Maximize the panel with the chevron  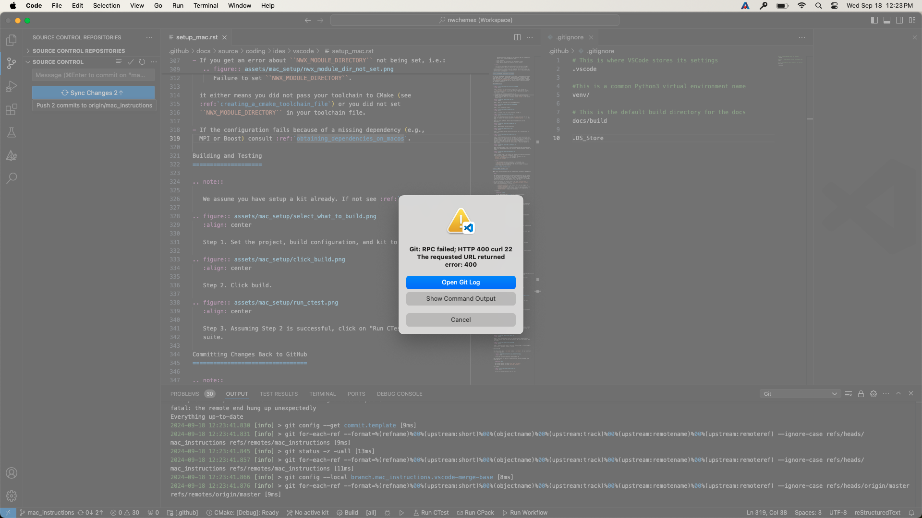[x=898, y=394]
